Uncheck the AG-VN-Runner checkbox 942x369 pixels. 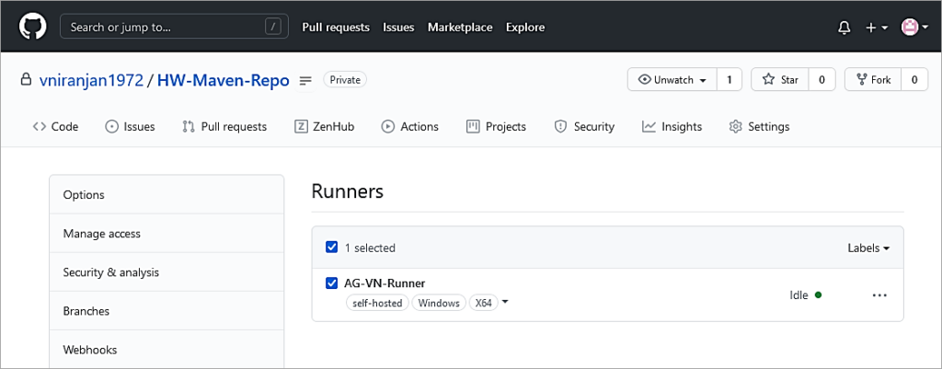pyautogui.click(x=331, y=283)
